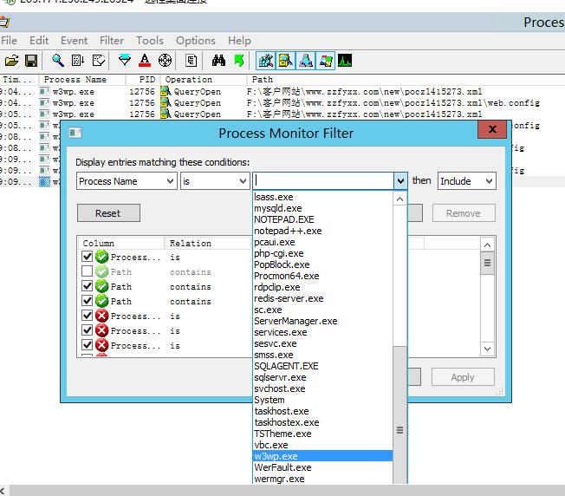Click the dropdown list scrollbar thumb

tap(399, 414)
